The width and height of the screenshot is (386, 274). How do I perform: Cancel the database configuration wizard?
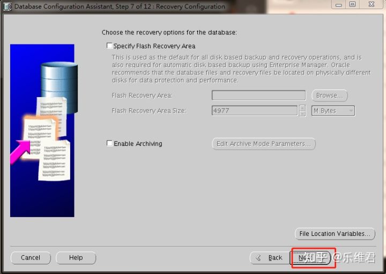pos(31,258)
